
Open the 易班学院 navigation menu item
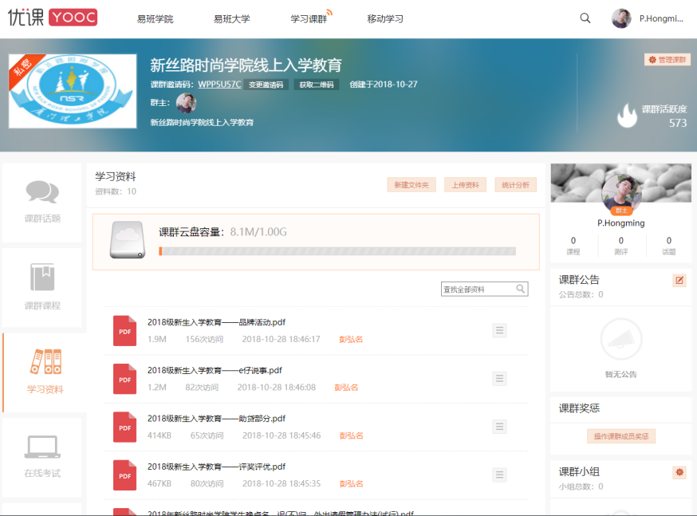(155, 18)
